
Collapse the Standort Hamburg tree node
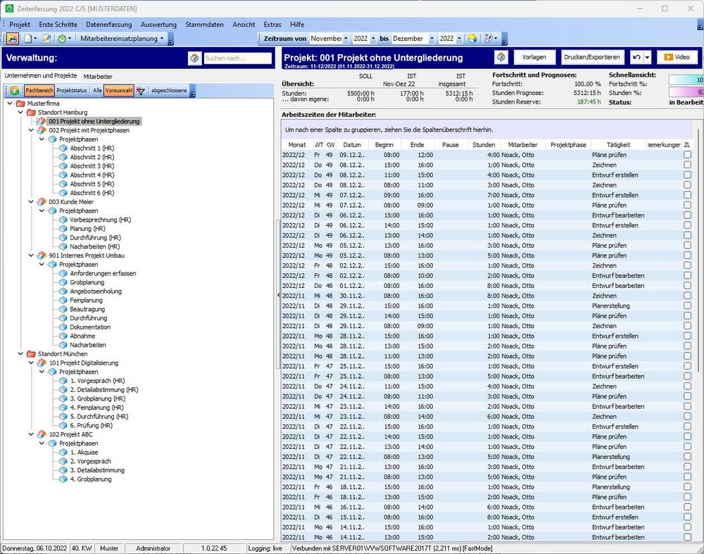(20, 113)
